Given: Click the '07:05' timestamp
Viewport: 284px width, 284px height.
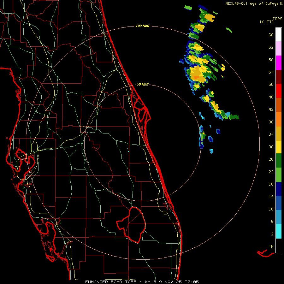Looking at the screenshot, I should pos(192,282).
